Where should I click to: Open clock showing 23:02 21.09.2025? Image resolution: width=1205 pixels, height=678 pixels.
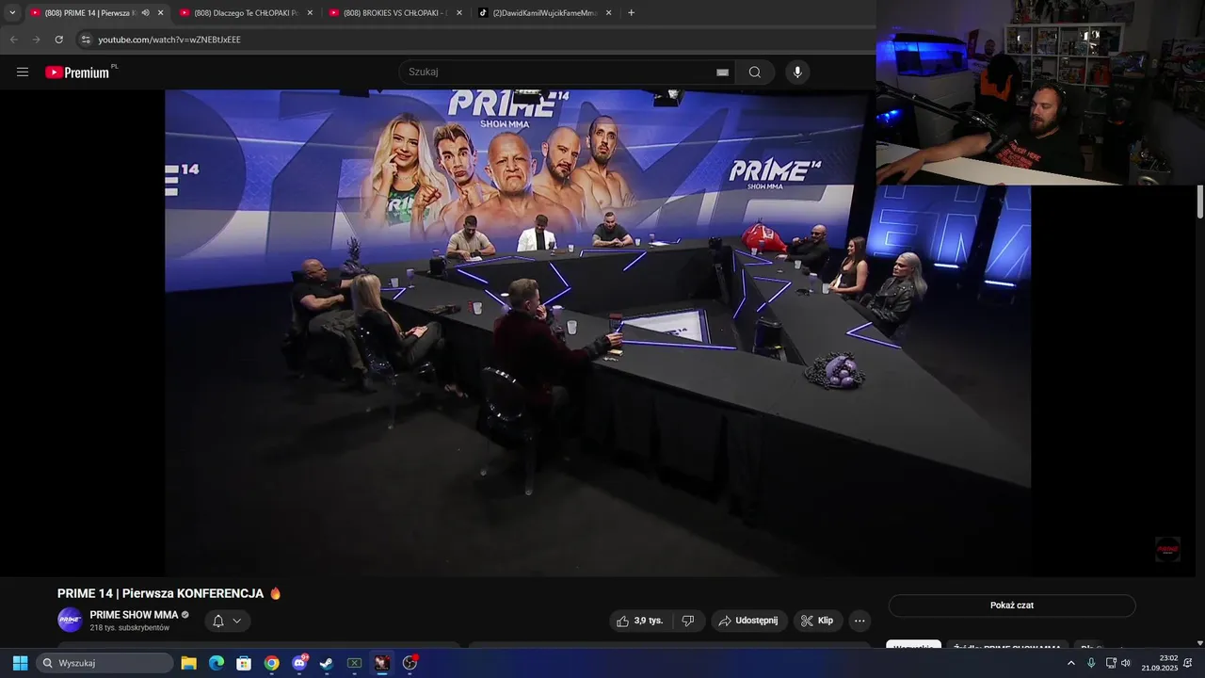1160,663
